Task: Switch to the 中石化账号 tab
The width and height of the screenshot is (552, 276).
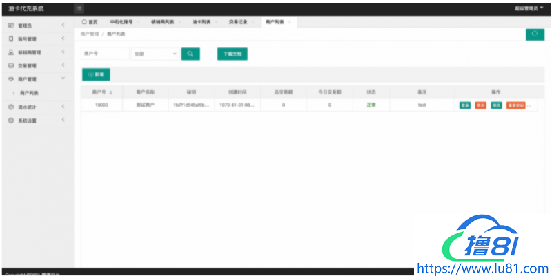Action: pyautogui.click(x=121, y=22)
